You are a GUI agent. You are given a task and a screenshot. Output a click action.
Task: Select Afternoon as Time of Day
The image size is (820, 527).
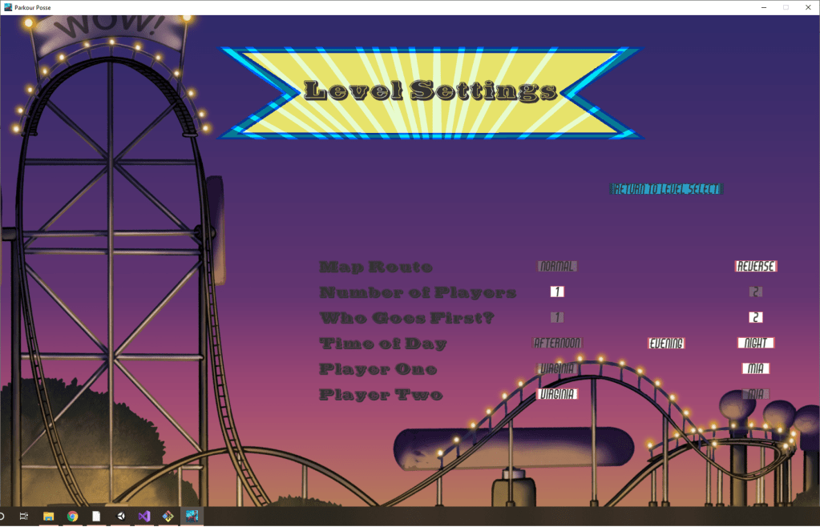[x=557, y=343]
